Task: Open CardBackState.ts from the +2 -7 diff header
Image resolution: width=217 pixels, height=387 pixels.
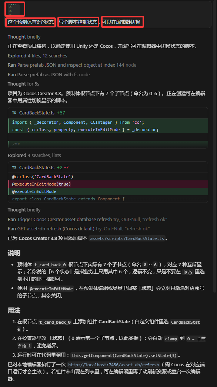Action: click(37, 168)
